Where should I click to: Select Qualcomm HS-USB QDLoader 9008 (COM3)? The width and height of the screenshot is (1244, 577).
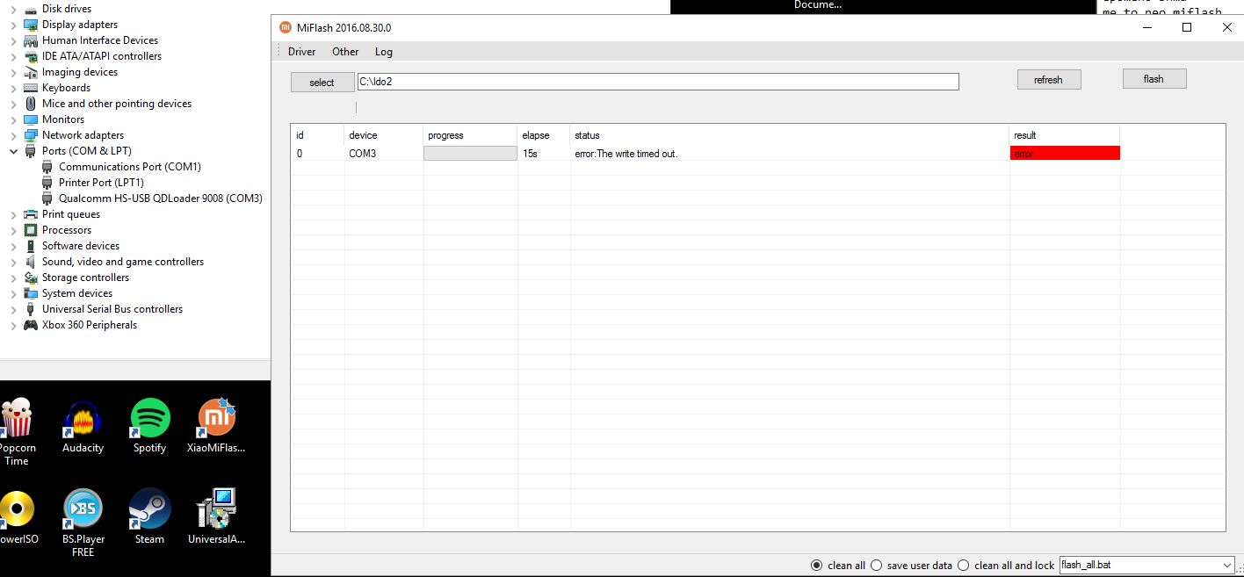tap(161, 198)
